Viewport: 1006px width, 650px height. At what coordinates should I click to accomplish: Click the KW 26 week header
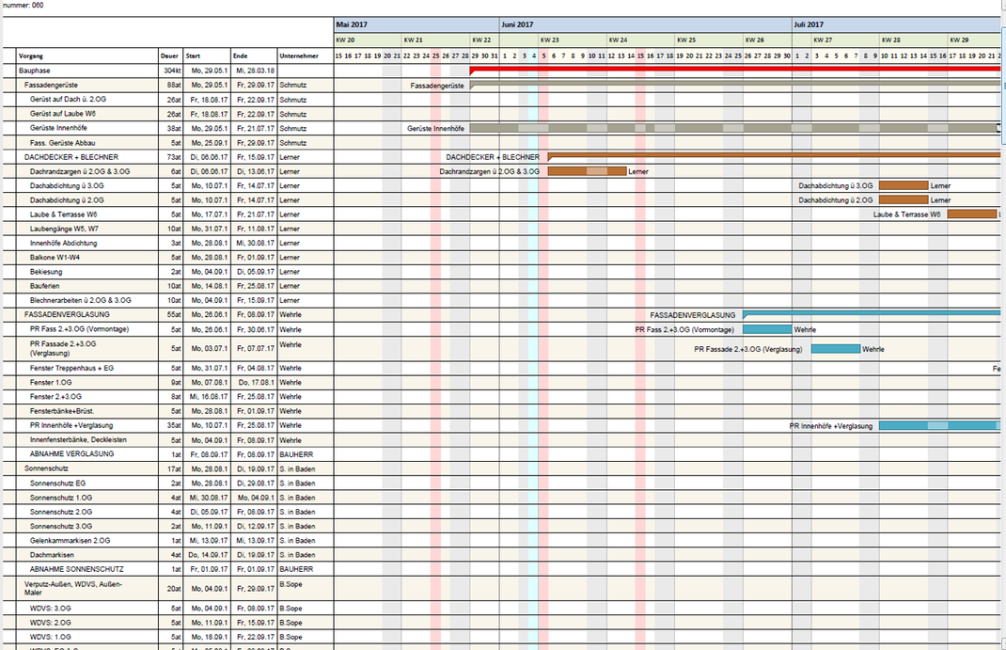pos(755,40)
